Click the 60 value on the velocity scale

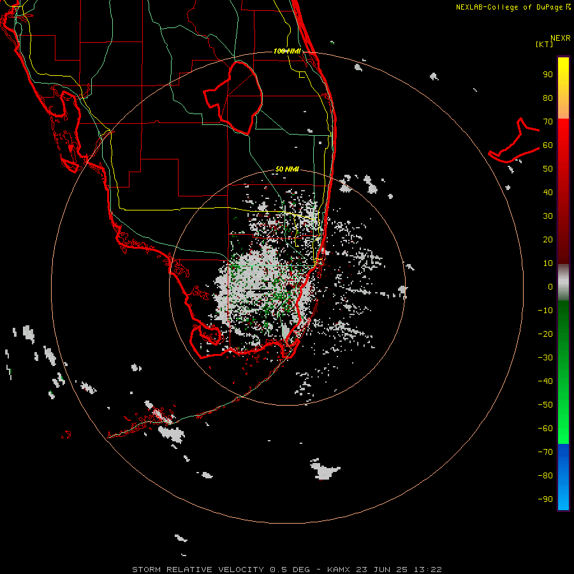pyautogui.click(x=548, y=145)
